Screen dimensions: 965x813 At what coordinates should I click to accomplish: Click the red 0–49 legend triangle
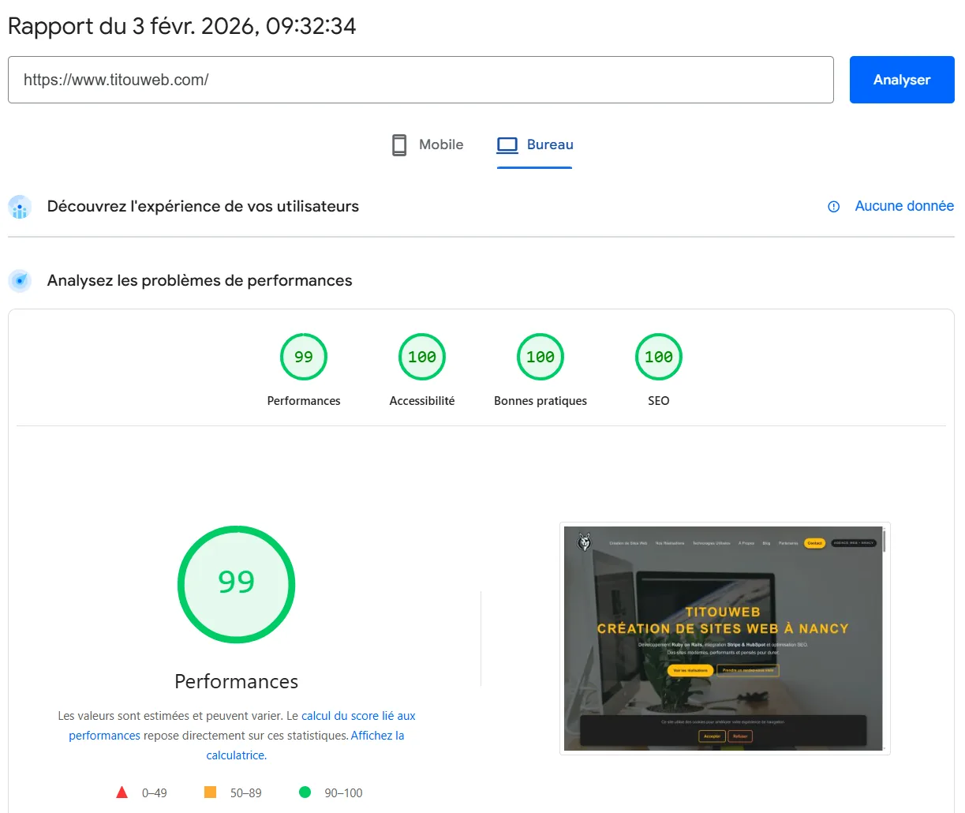(122, 792)
